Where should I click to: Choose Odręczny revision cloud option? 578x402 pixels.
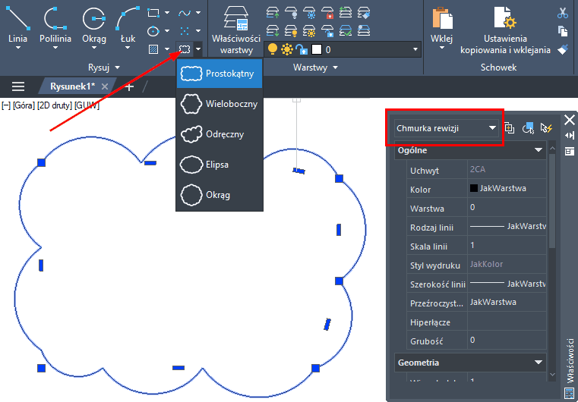220,134
